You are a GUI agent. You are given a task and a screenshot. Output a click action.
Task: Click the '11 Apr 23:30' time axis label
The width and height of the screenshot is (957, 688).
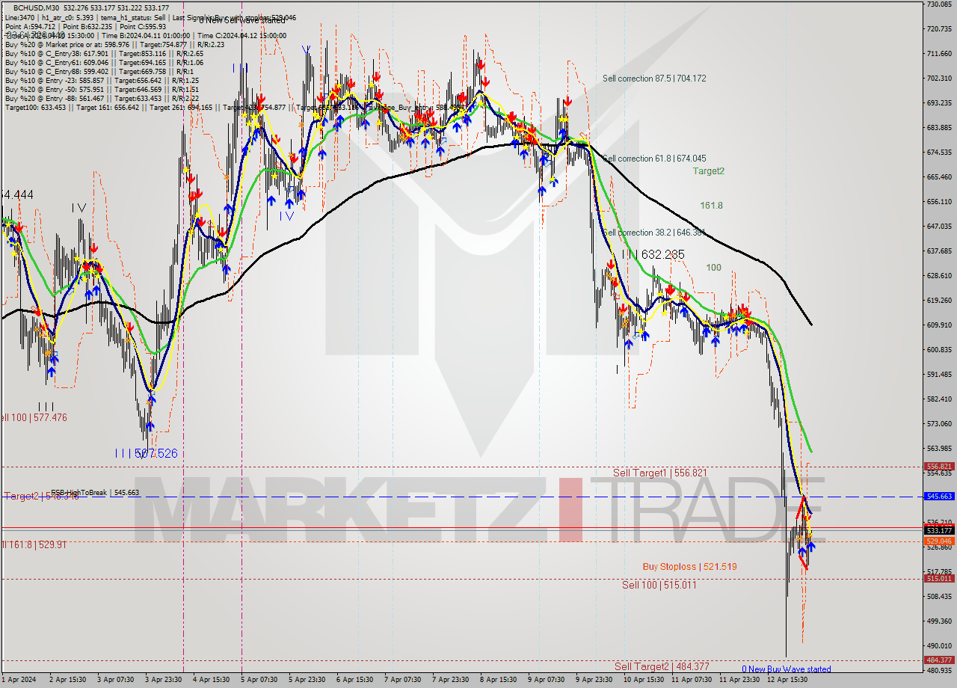coord(739,680)
